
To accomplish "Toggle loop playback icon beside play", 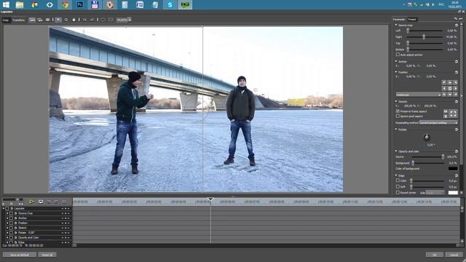I will click(x=41, y=202).
